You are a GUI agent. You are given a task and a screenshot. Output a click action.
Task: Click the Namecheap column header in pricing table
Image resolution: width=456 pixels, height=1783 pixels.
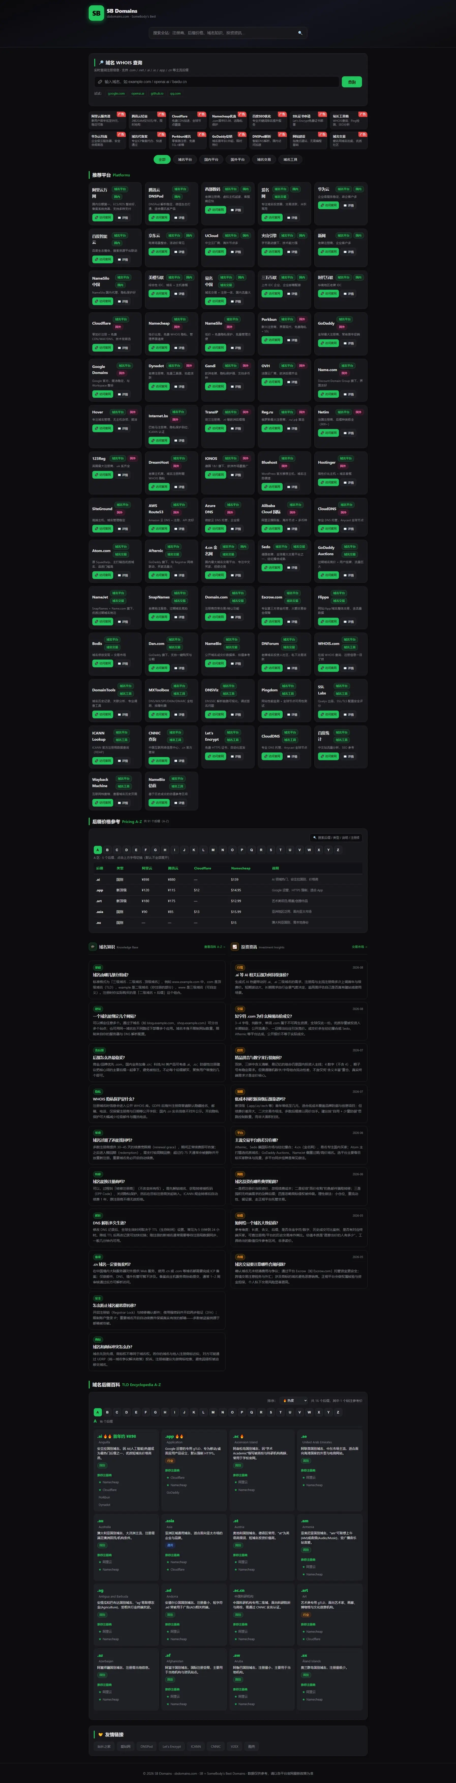click(x=241, y=868)
